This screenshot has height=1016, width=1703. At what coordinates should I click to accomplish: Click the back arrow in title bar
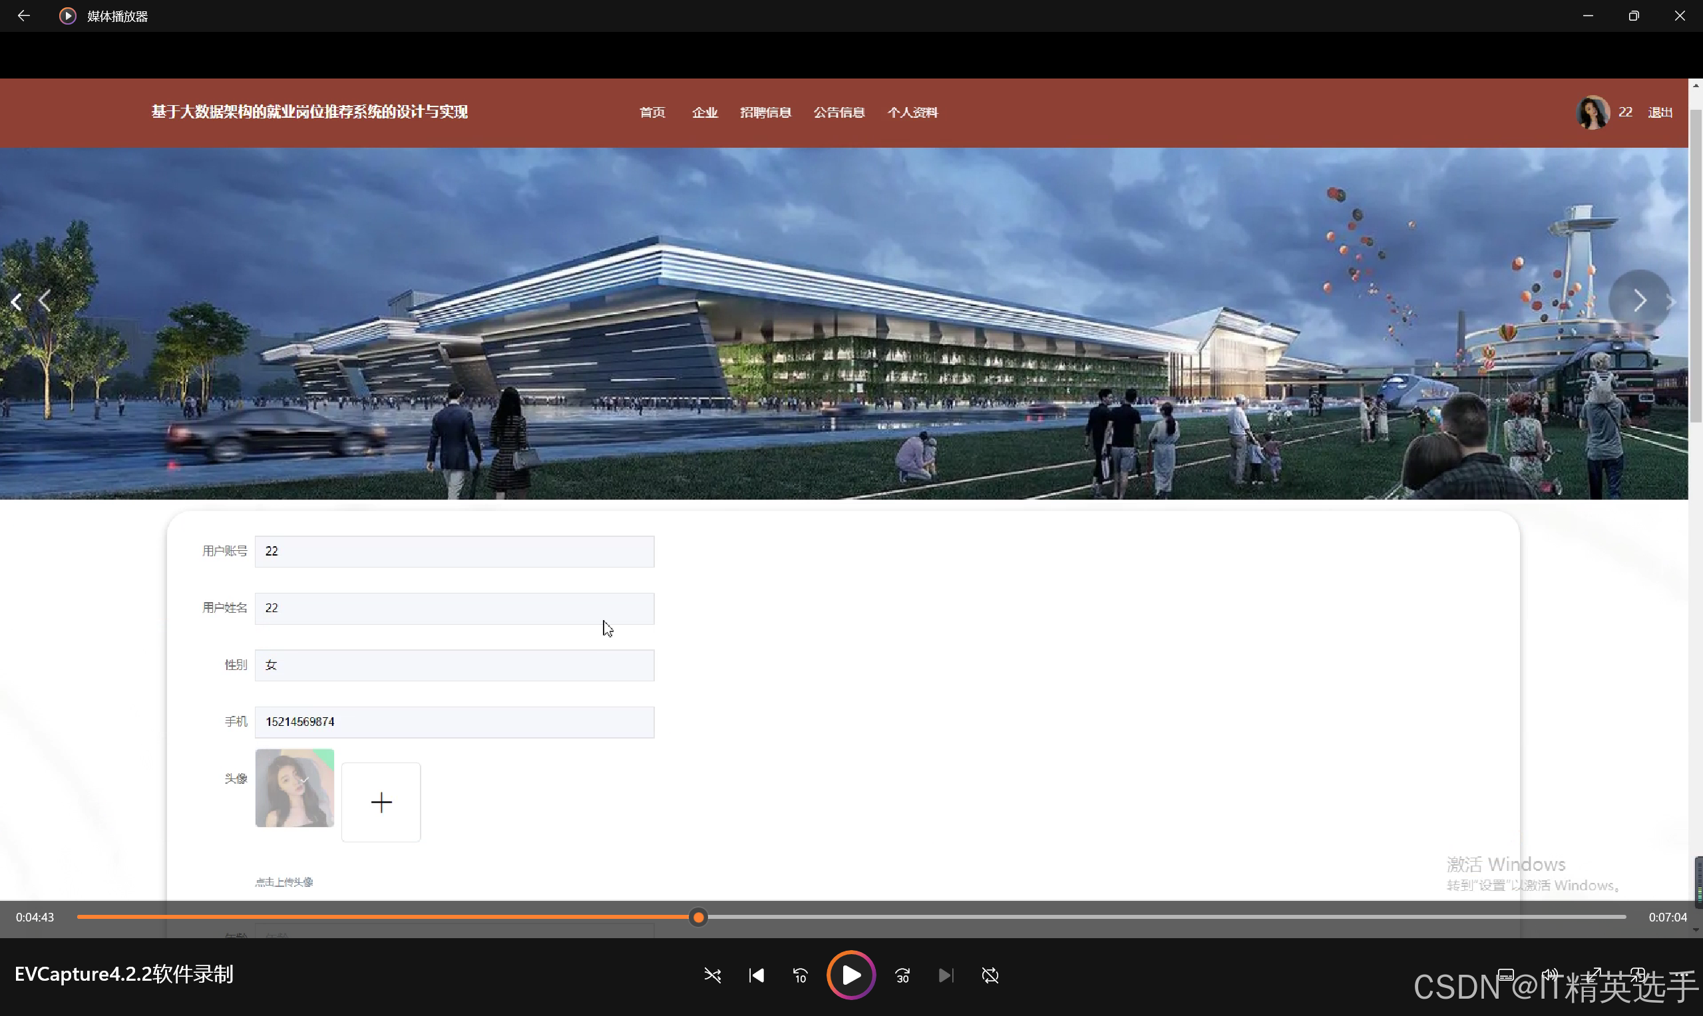(x=23, y=16)
